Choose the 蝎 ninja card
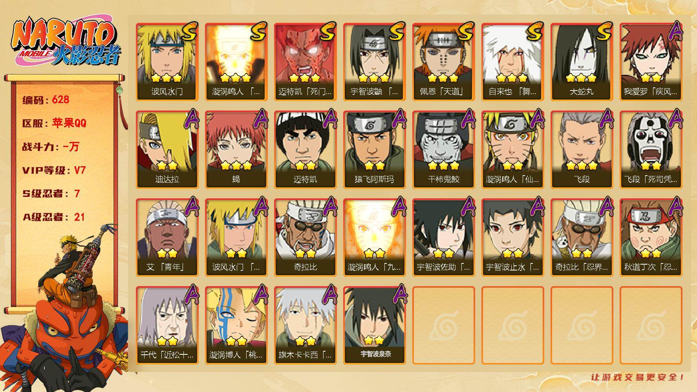Screen dimensions: 697x392 pos(236,150)
